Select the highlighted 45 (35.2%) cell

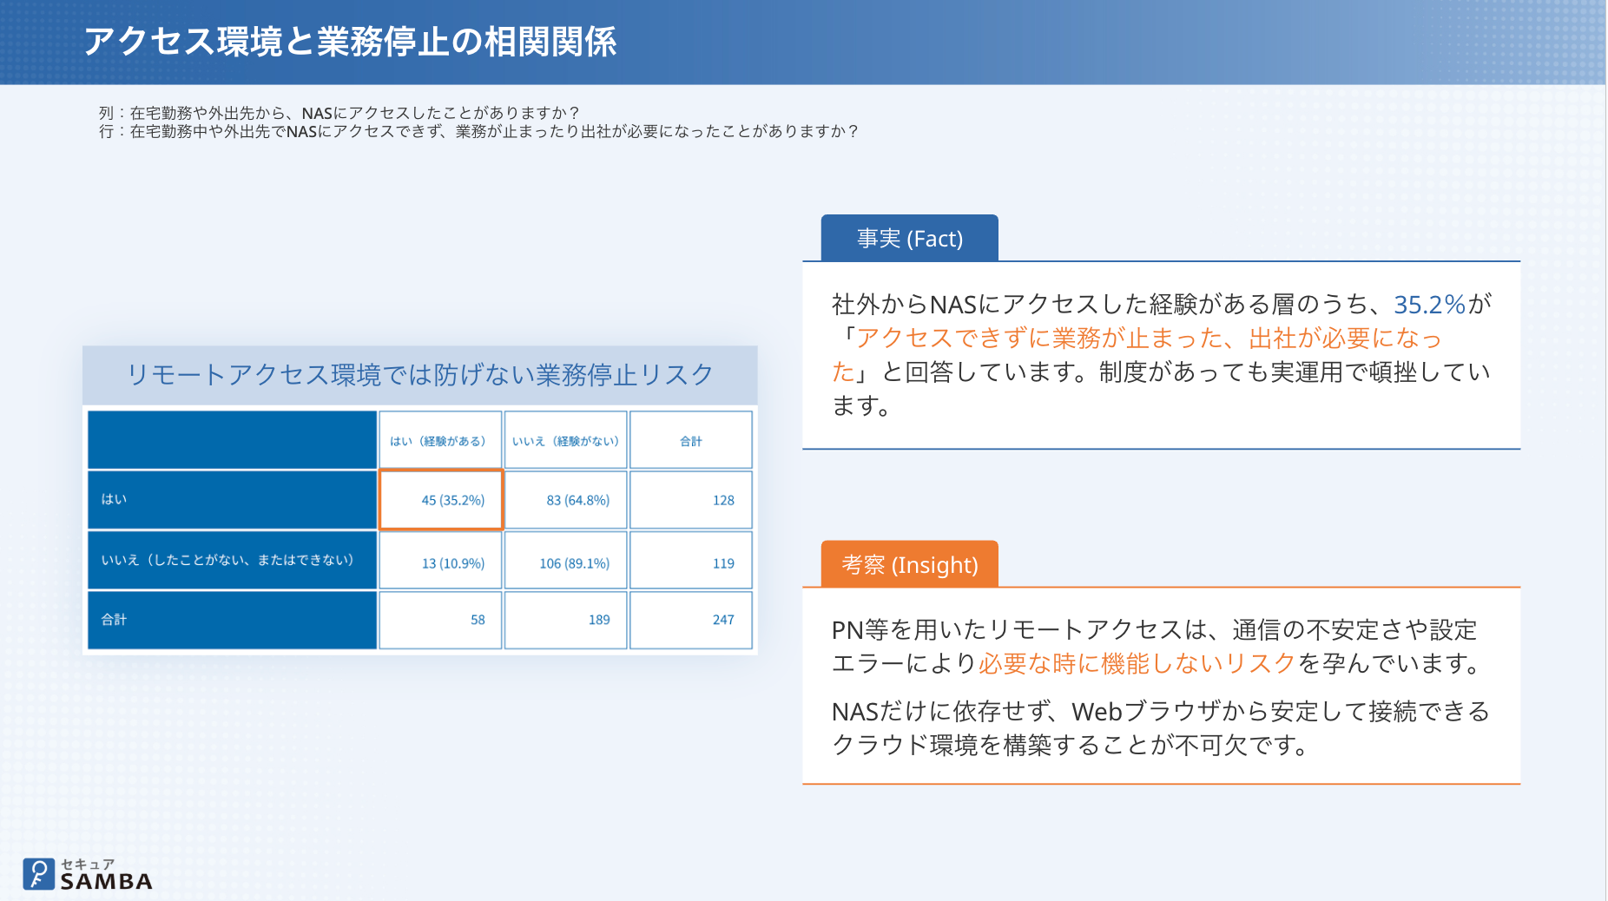point(441,500)
